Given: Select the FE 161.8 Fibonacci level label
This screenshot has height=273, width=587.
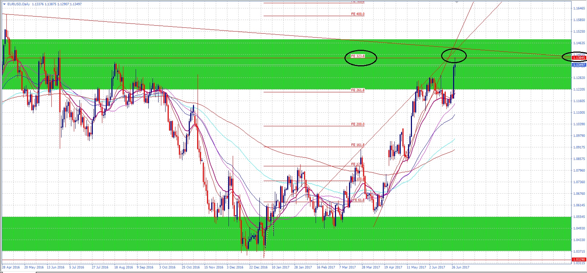Looking at the screenshot, I should (358, 145).
